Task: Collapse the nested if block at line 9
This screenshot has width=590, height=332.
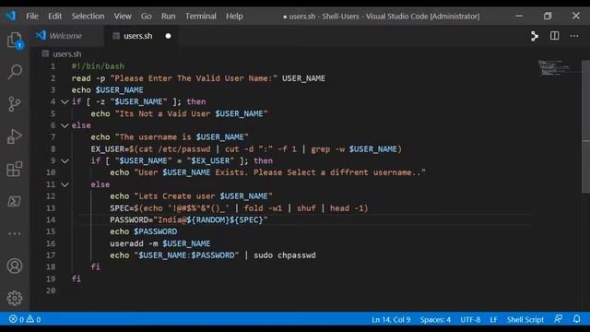Action: [65, 160]
